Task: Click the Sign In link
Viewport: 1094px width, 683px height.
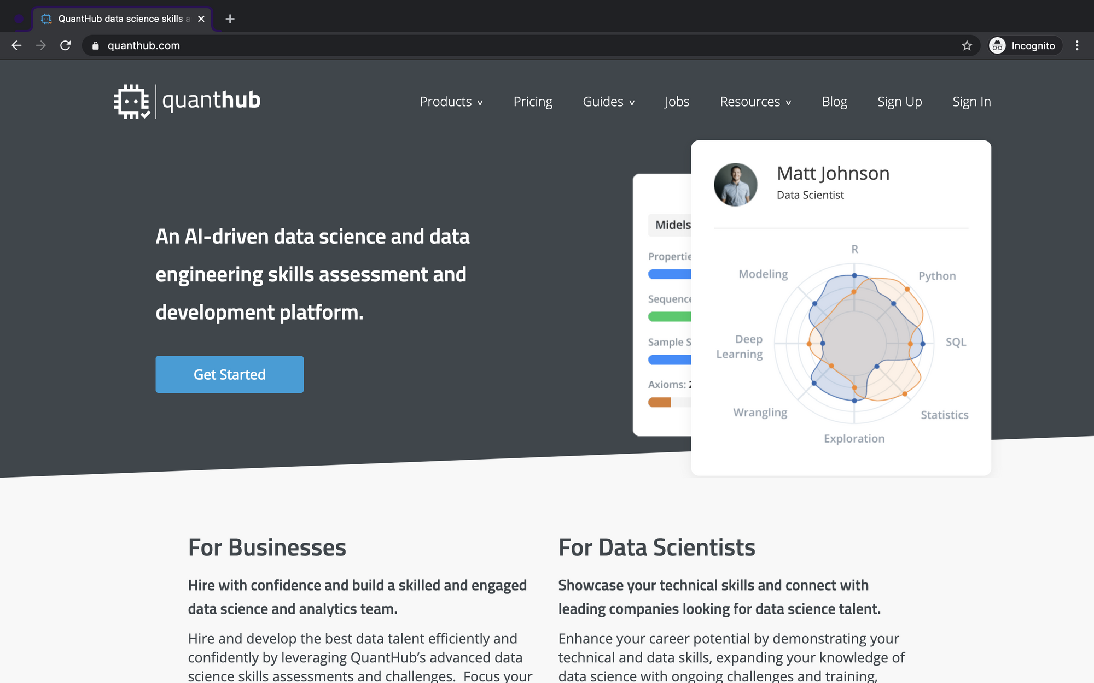Action: coord(971,102)
